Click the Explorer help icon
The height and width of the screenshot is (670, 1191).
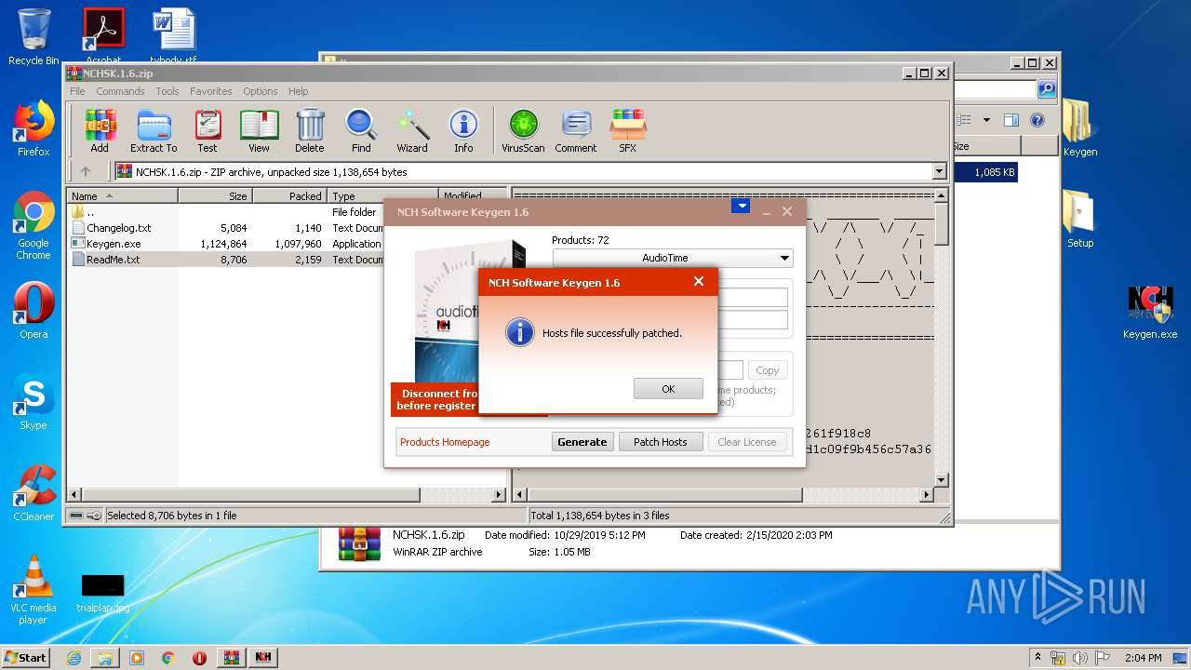pos(1037,120)
